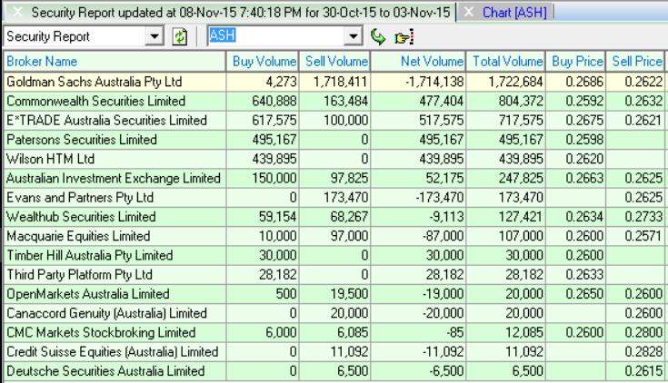Select Wilson HTM Ltd row
Image resolution: width=668 pixels, height=383 pixels.
click(x=334, y=159)
